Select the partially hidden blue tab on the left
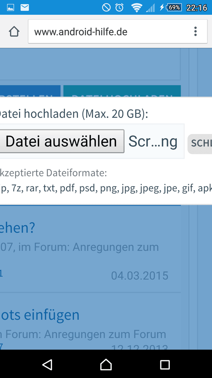 click(30, 92)
